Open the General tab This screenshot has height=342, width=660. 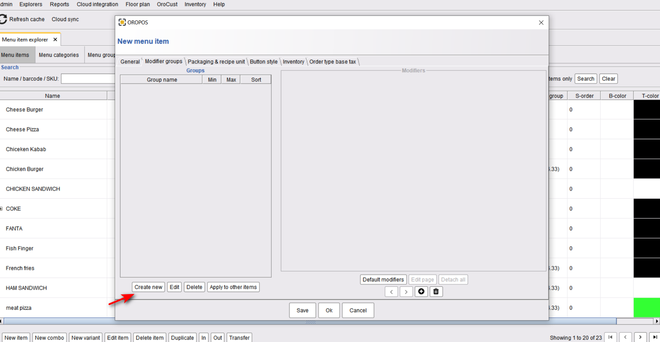click(130, 62)
